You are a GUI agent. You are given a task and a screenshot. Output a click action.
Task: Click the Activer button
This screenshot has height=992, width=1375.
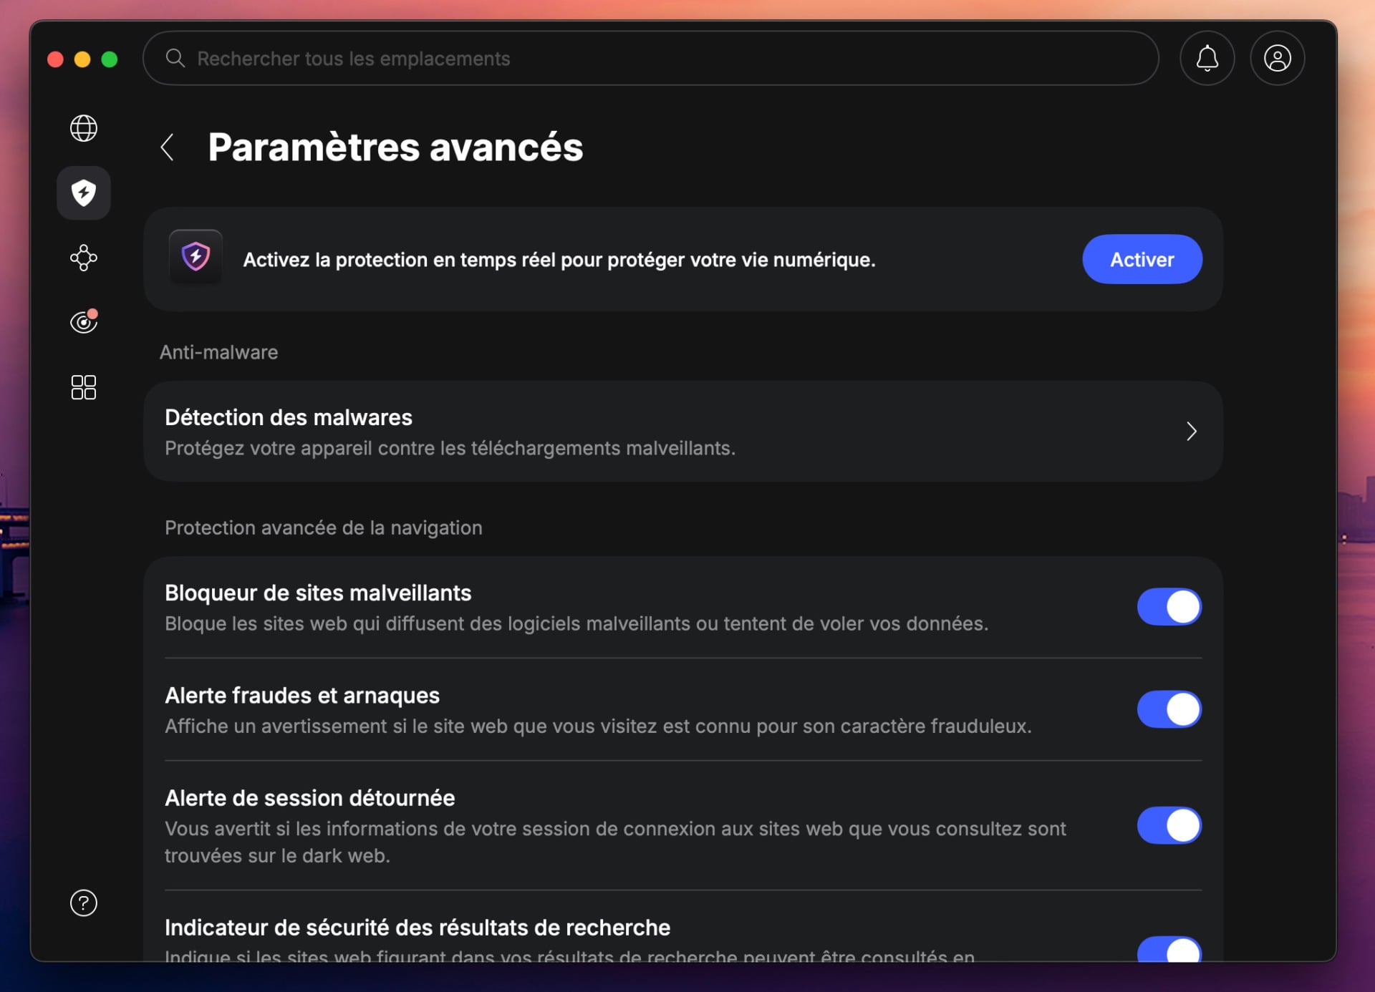pos(1142,259)
